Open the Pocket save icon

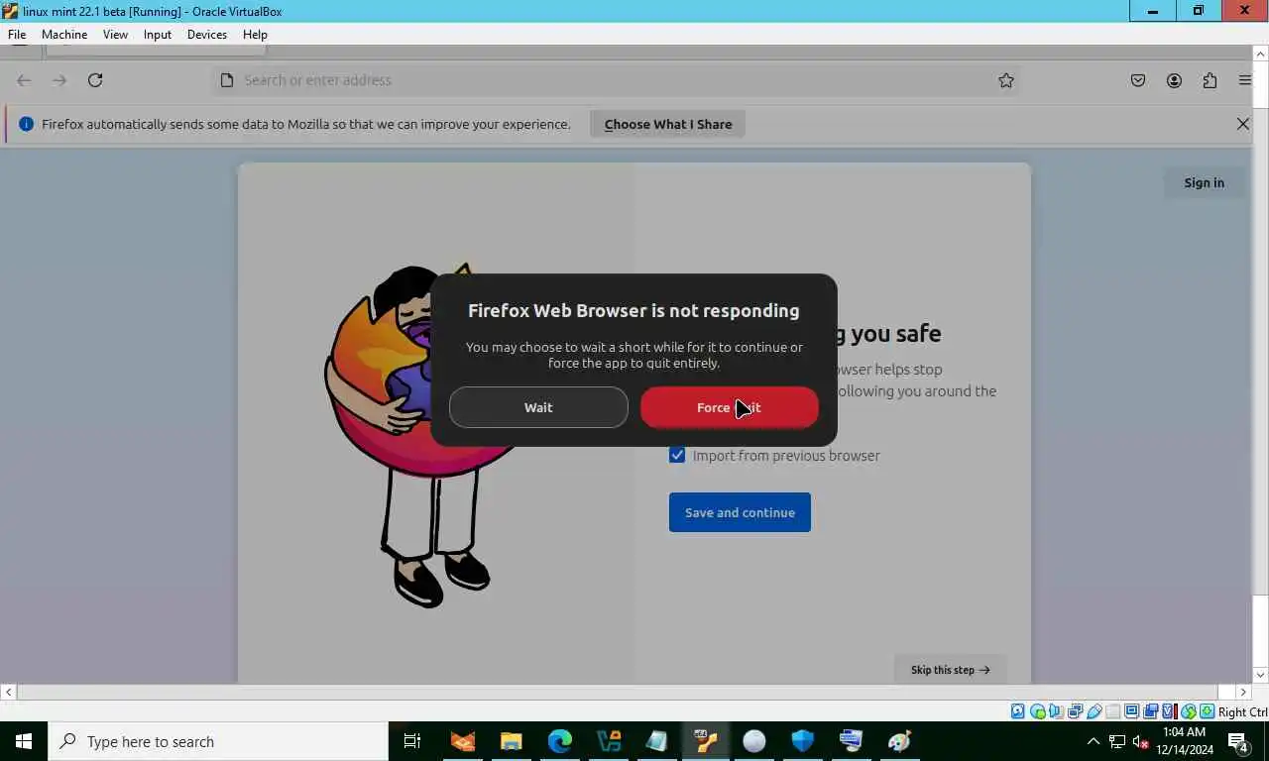[x=1138, y=80]
